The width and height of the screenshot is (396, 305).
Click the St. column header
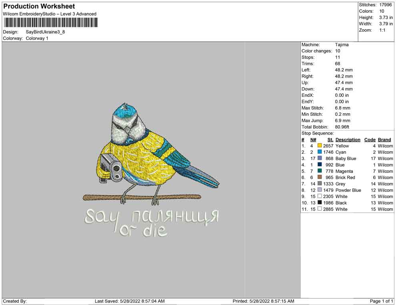coord(330,140)
